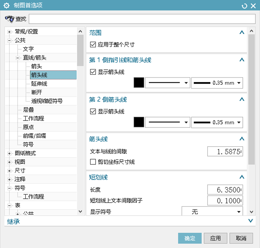
Task: Click the reset icon in title bar
Action: click(x=245, y=6)
